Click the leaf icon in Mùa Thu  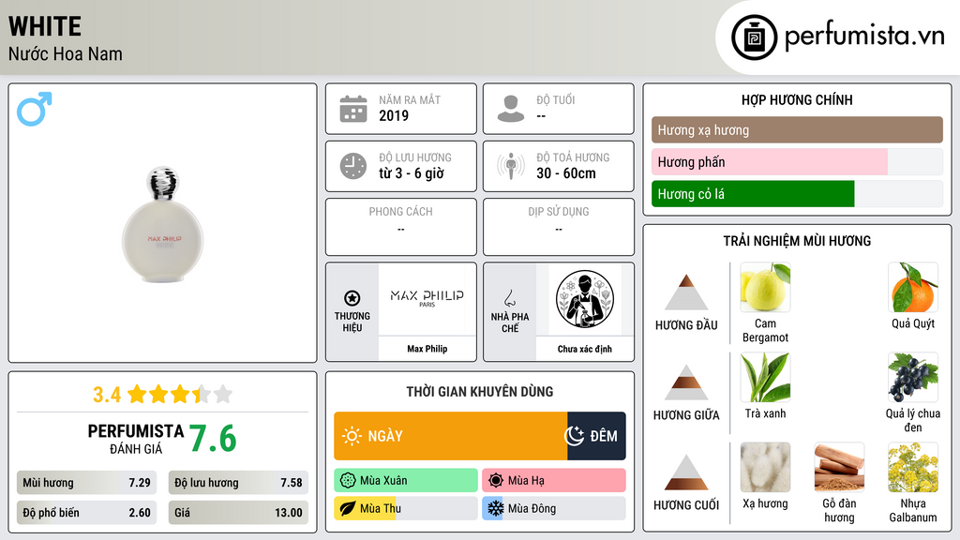(348, 509)
